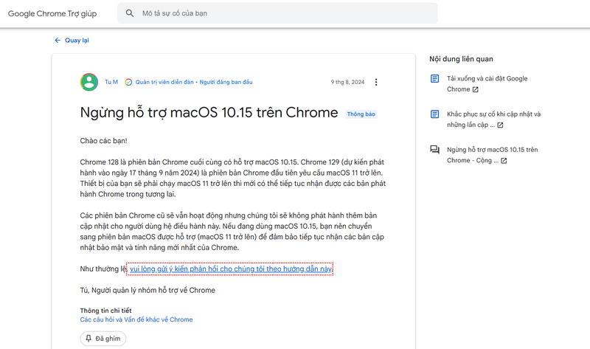Click the back arrow icon
The width and height of the screenshot is (590, 349).
pyautogui.click(x=58, y=41)
